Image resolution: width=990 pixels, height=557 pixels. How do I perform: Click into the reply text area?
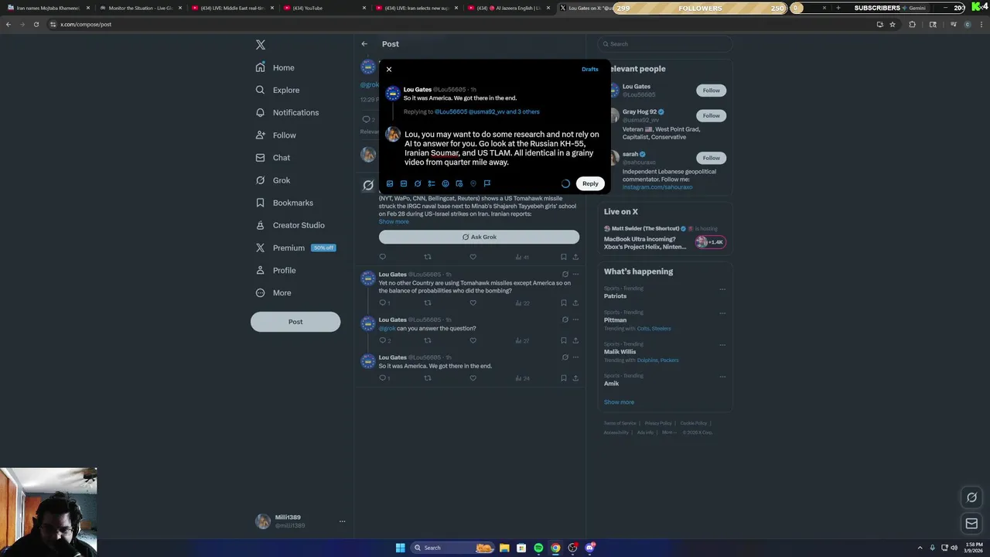pyautogui.click(x=503, y=149)
